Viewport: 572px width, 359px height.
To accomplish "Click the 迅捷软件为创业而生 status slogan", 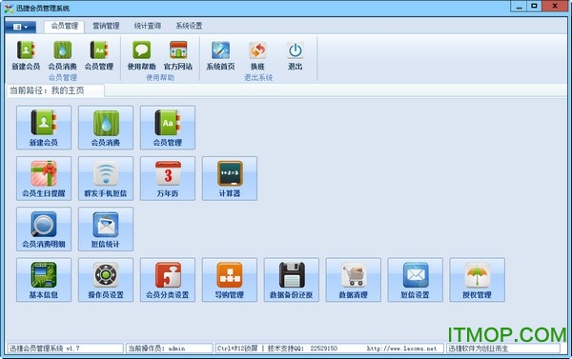I will (x=479, y=349).
